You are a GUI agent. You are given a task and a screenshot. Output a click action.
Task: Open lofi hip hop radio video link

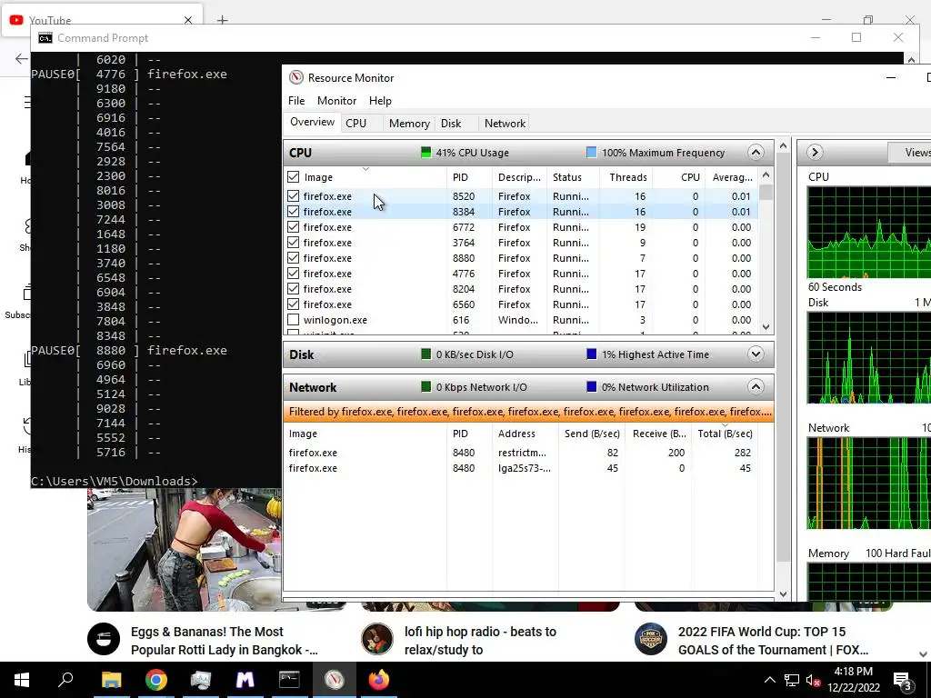480,641
